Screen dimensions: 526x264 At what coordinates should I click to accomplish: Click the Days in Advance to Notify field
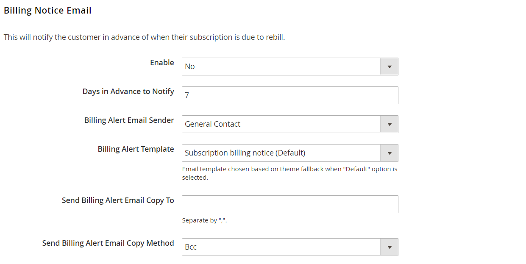point(290,95)
